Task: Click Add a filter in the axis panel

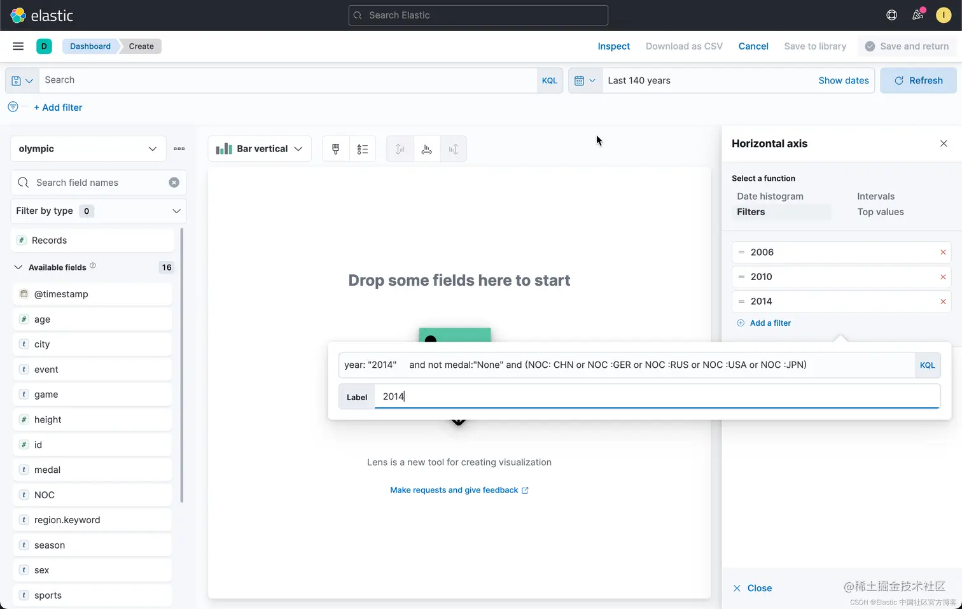Action: click(x=763, y=323)
